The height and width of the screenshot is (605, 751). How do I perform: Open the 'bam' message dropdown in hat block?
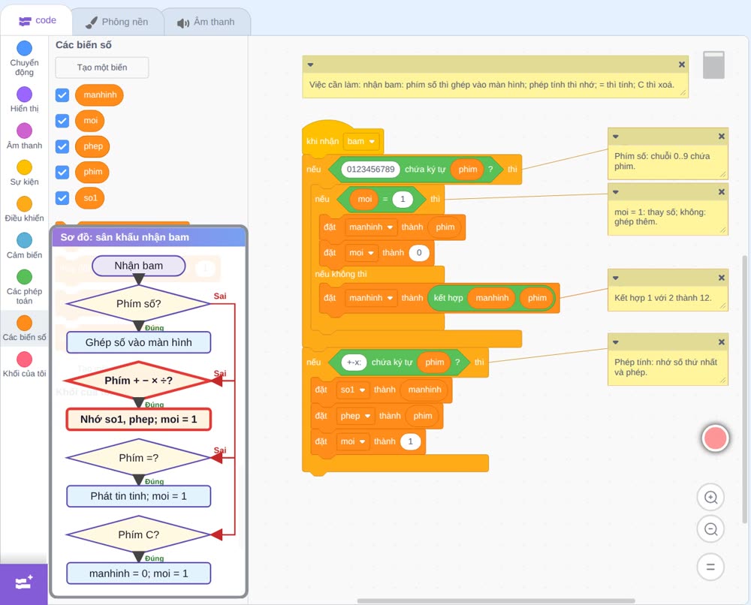point(361,141)
